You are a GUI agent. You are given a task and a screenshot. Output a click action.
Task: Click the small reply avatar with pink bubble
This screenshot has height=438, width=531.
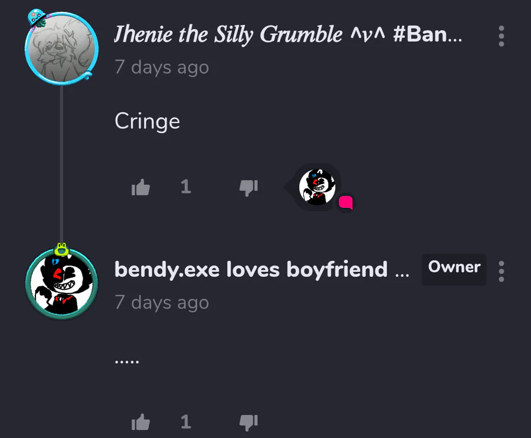[317, 187]
